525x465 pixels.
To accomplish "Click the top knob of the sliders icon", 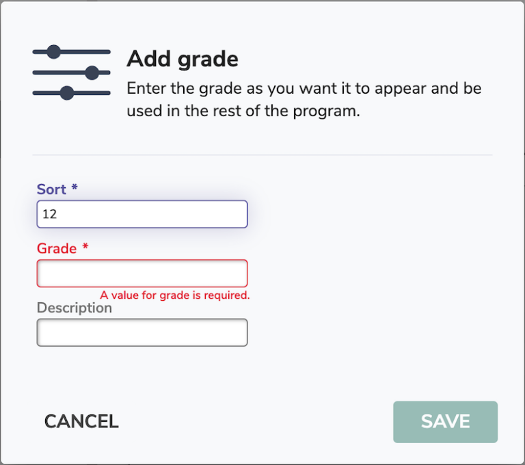I will point(54,51).
